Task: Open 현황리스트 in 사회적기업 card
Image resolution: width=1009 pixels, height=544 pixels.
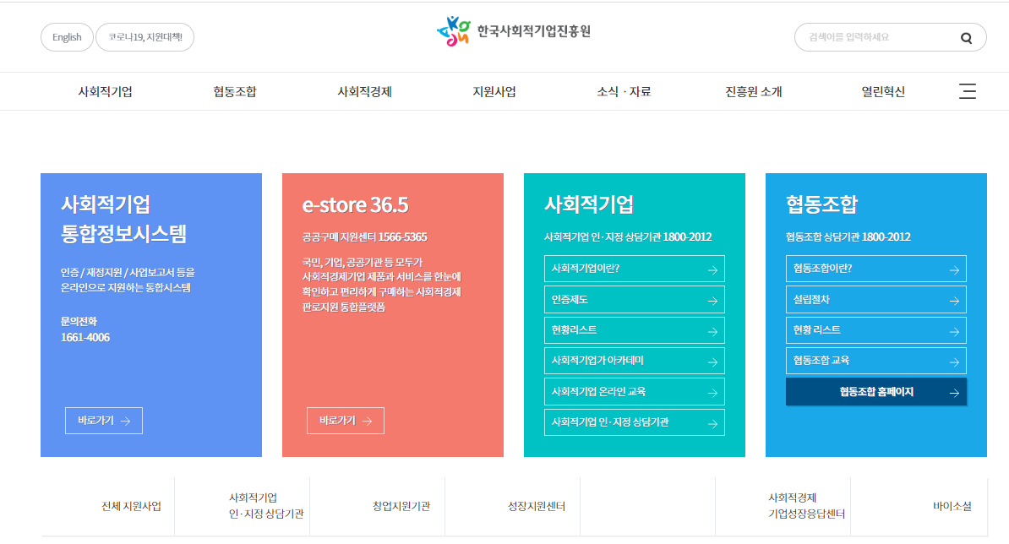Action: coord(635,330)
